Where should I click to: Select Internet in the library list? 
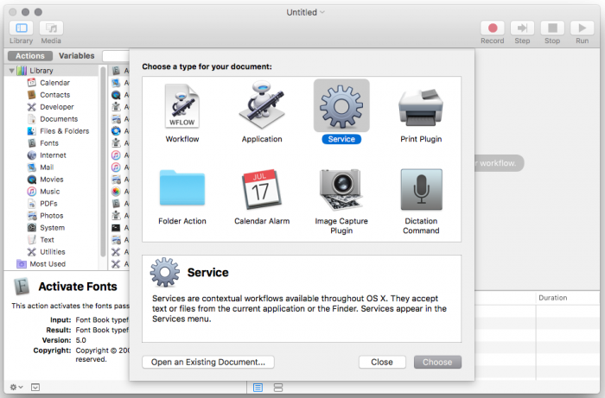point(53,155)
